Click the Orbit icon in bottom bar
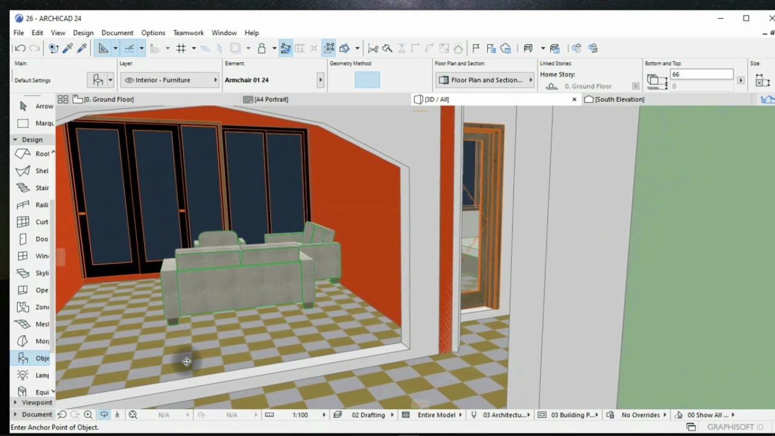 [104, 415]
